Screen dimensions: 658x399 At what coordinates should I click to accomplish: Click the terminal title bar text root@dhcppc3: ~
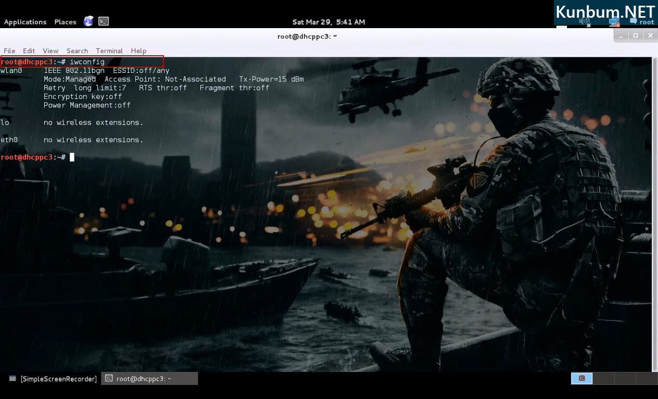pyautogui.click(x=307, y=36)
